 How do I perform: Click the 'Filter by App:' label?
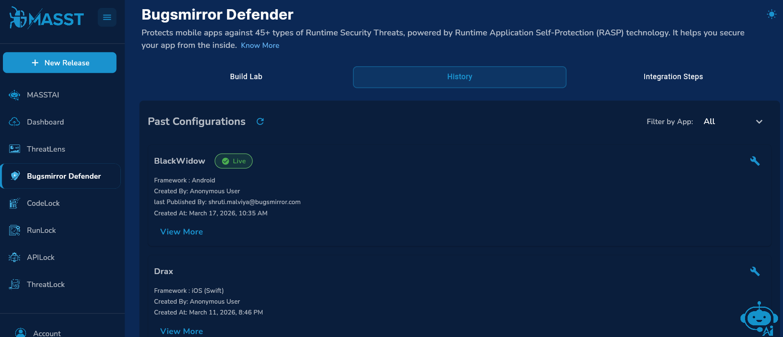click(x=670, y=122)
